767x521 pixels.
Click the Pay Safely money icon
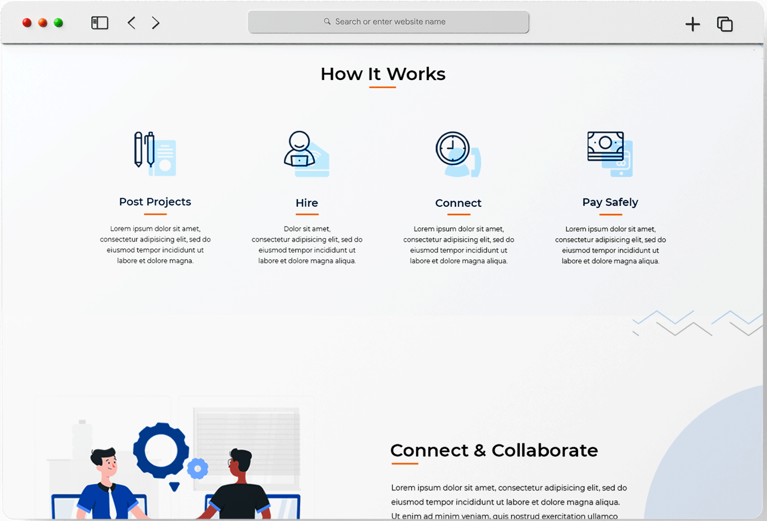pyautogui.click(x=609, y=153)
